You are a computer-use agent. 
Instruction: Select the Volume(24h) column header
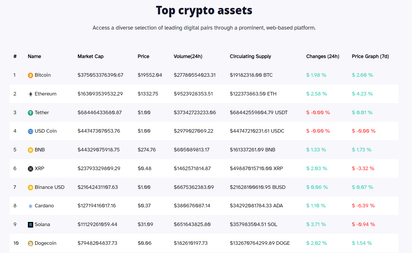pyautogui.click(x=188, y=56)
